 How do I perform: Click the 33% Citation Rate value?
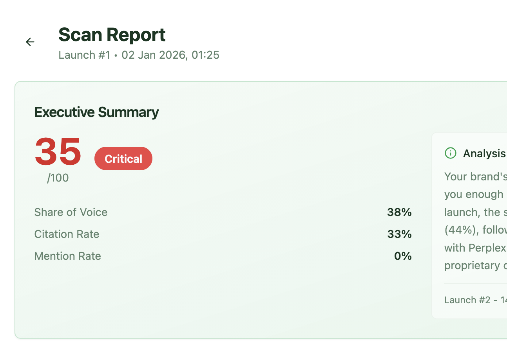point(399,234)
